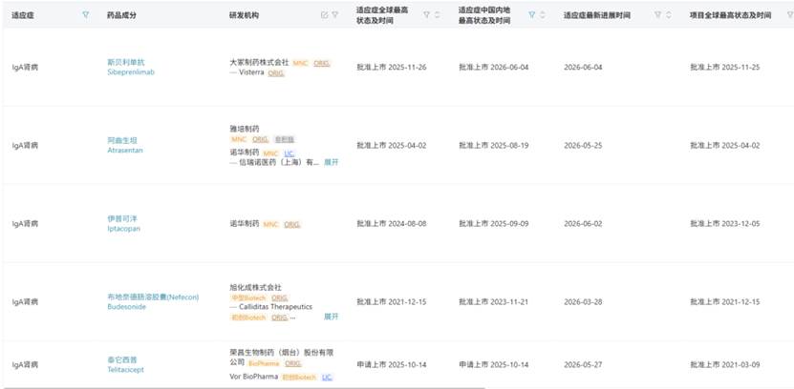Screen dimensions: 794x389
Task: Click the 药品成分 column header
Action: 121,15
